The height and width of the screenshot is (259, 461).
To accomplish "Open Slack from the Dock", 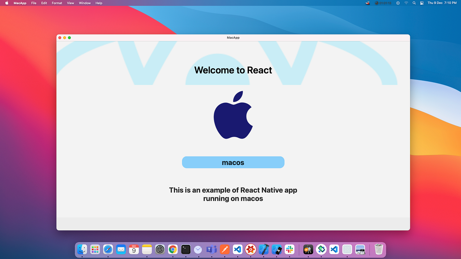I will click(x=289, y=249).
